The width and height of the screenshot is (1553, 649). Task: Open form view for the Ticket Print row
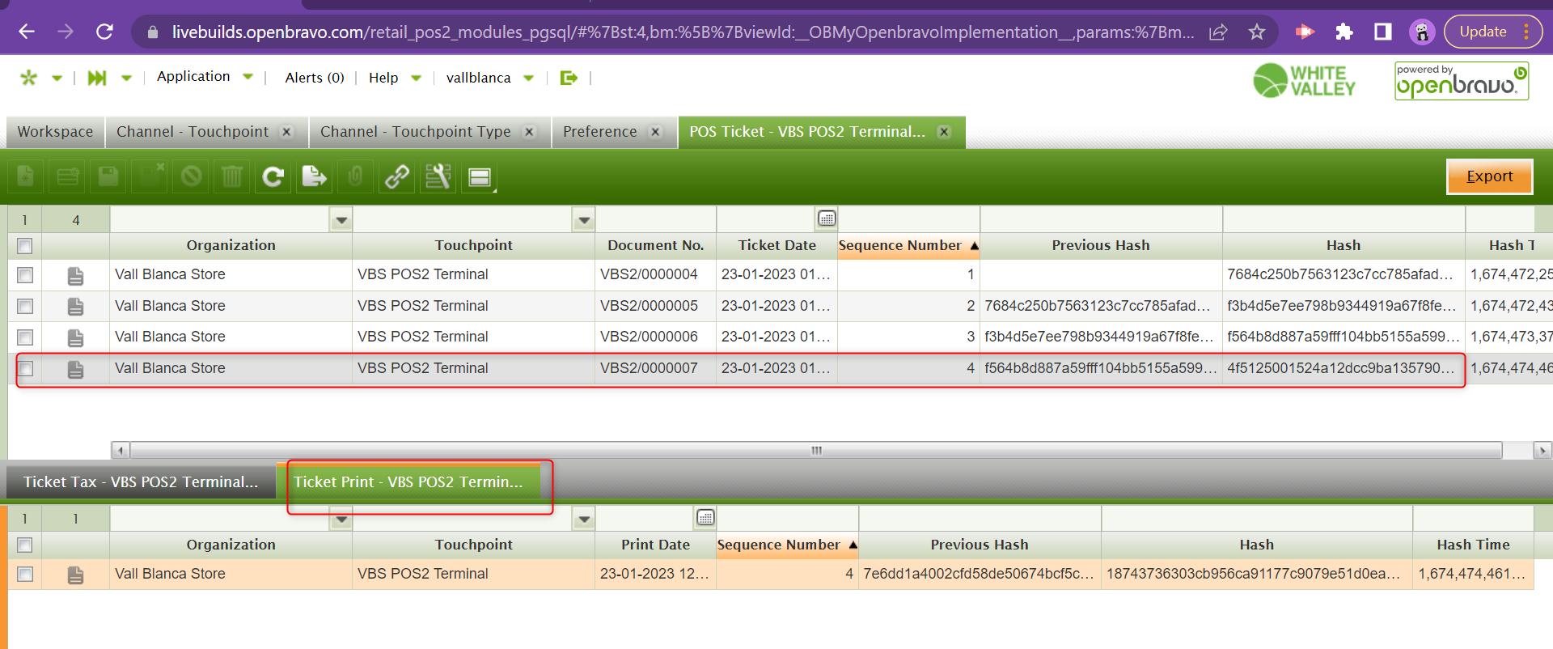click(75, 575)
